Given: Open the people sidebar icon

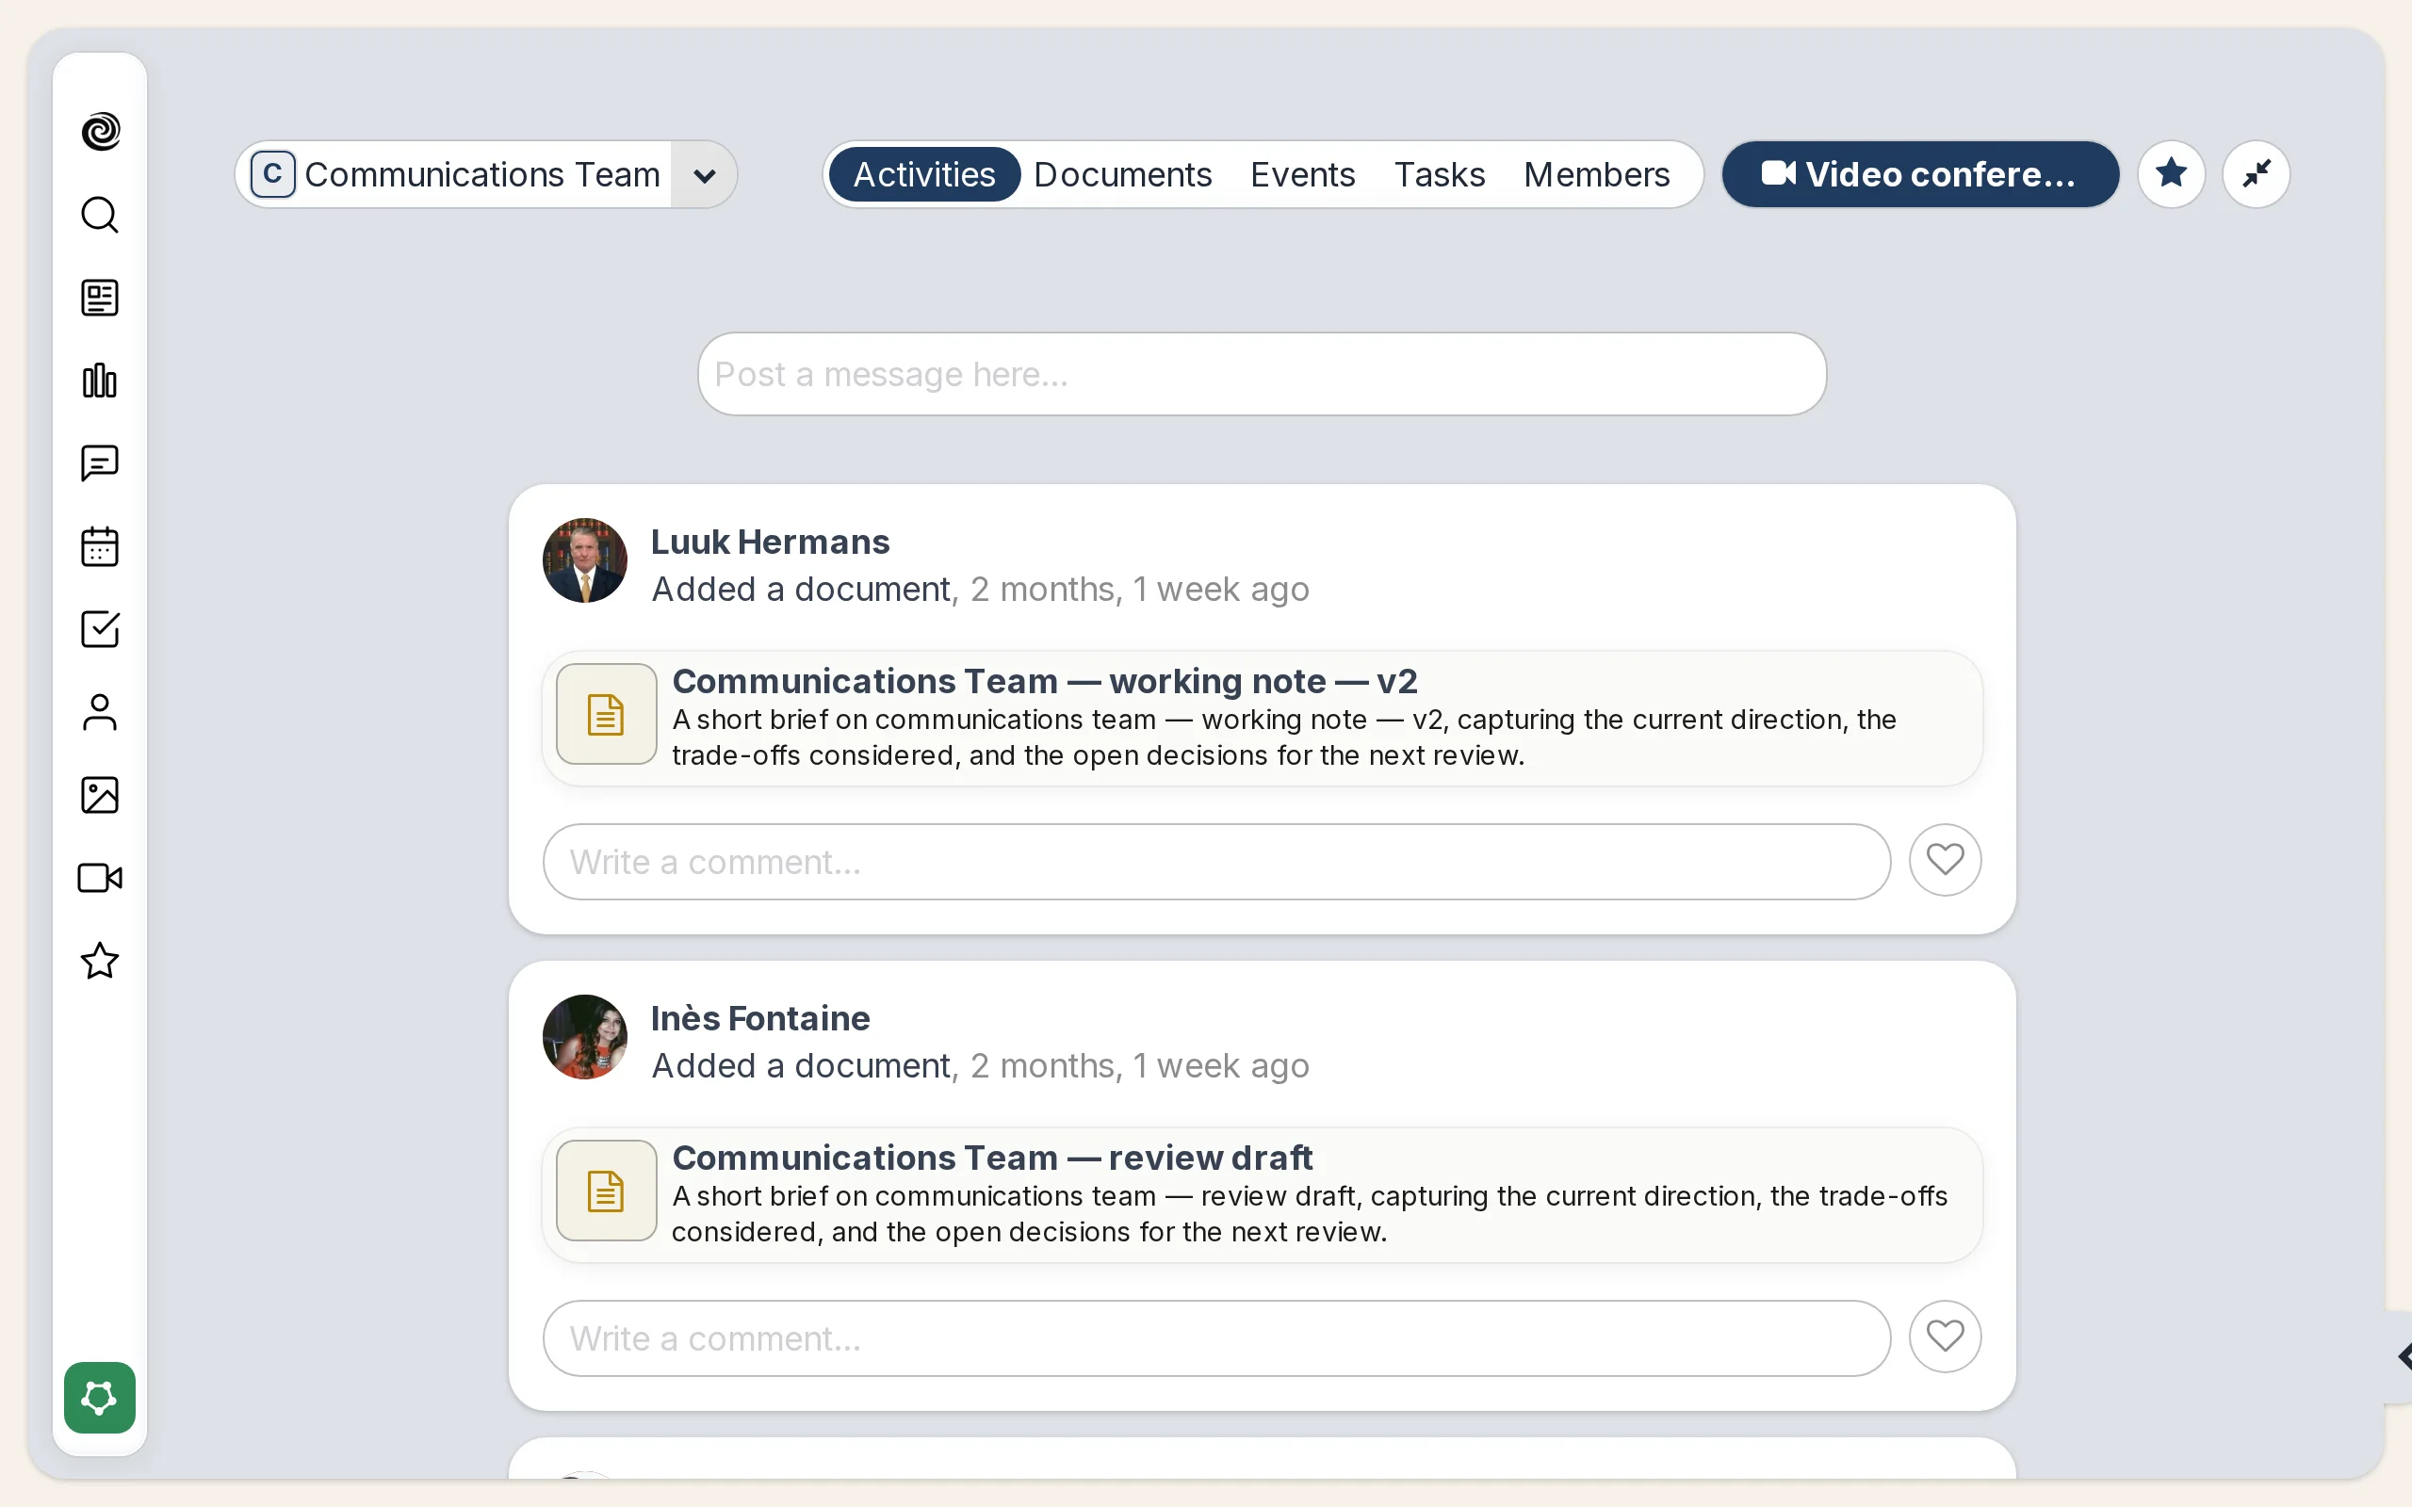Looking at the screenshot, I should 100,712.
